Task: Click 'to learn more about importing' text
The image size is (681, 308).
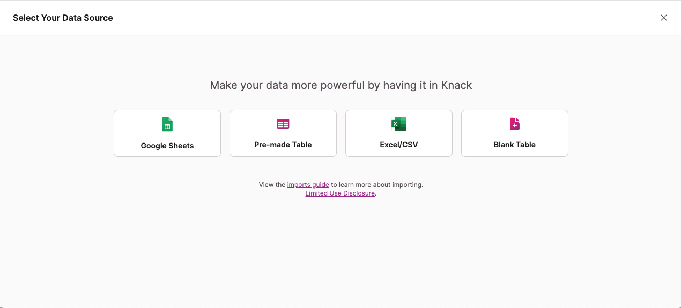Action: point(377,185)
